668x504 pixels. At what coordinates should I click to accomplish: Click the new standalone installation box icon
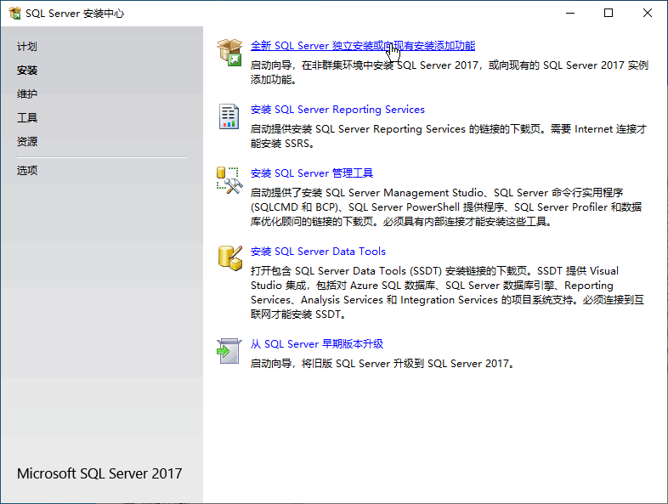pos(229,52)
